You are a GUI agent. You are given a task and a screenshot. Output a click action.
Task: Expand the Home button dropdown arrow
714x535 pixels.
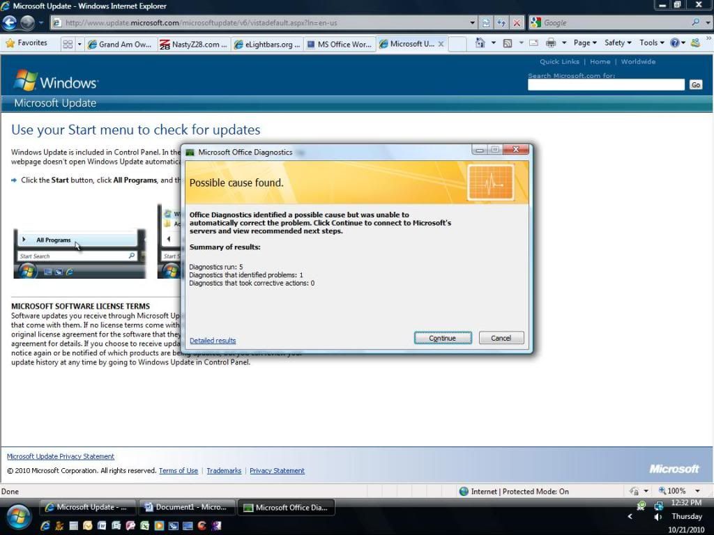[x=494, y=42]
